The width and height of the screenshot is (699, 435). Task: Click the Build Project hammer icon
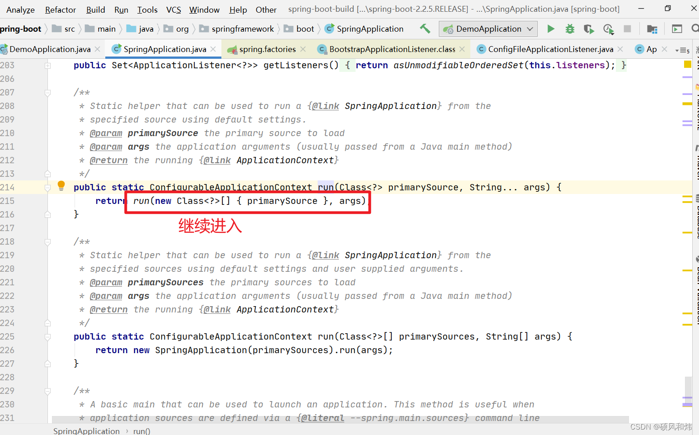click(425, 28)
